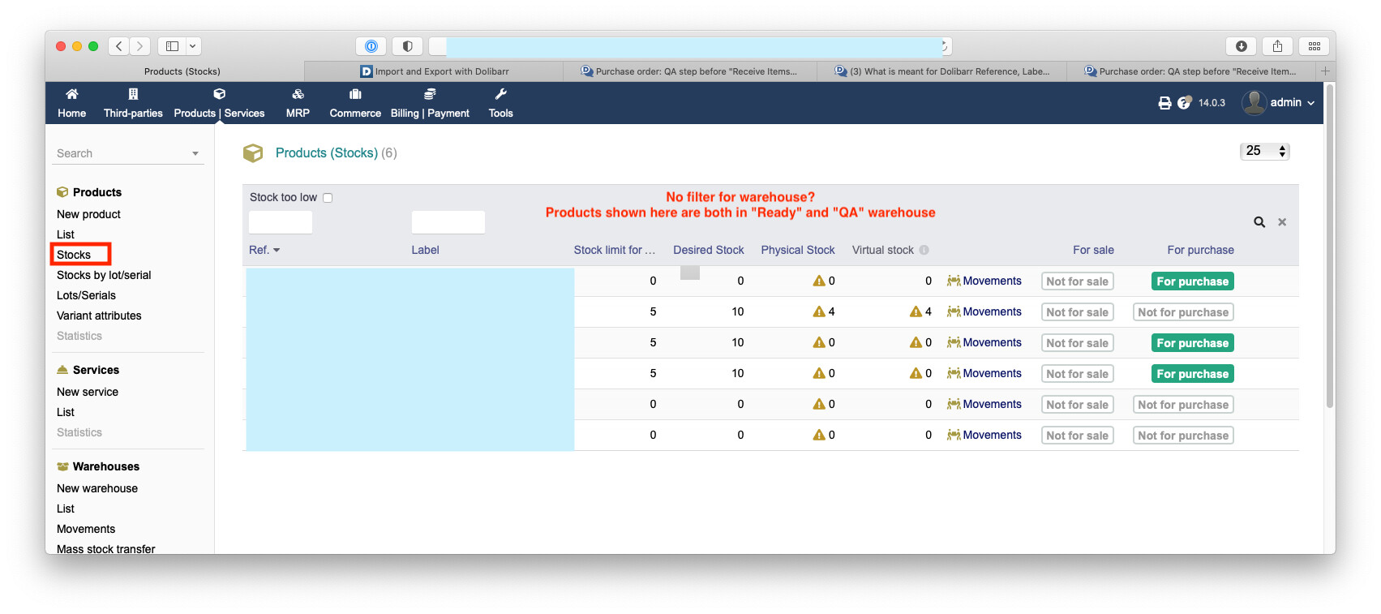
Task: Open the Home menu icon
Action: coord(71,94)
